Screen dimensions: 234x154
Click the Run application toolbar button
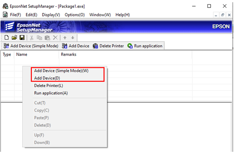click(x=145, y=46)
